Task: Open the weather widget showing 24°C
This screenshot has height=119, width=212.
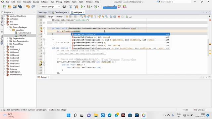Action: click(x=9, y=115)
